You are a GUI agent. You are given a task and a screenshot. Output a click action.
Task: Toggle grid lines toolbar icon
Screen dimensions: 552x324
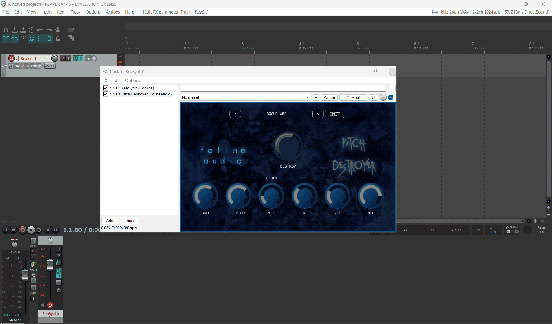(x=40, y=39)
